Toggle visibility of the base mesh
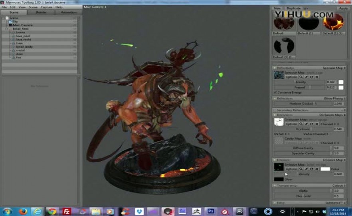Image resolution: width=352 pixels, height=216 pixels. tap(75, 43)
